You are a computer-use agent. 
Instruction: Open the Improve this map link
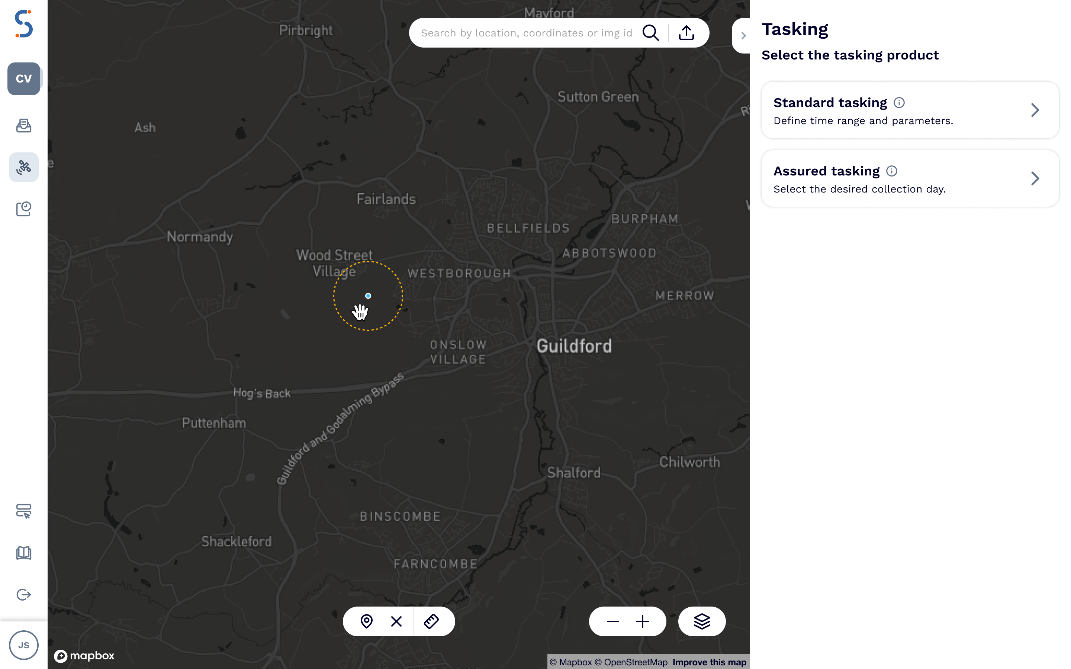coord(709,662)
